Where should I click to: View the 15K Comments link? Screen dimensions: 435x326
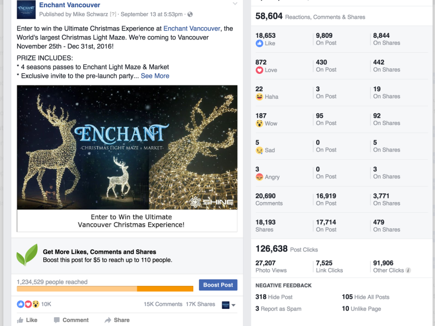point(163,304)
